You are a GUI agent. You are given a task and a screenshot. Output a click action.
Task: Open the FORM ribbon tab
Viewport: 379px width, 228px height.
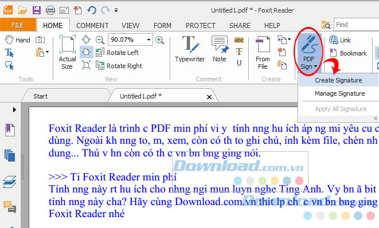pyautogui.click(x=162, y=25)
